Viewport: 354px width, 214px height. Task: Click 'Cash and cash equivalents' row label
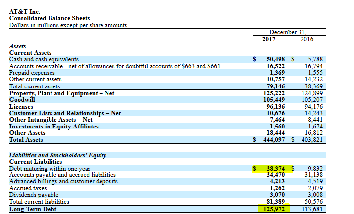click(44, 59)
